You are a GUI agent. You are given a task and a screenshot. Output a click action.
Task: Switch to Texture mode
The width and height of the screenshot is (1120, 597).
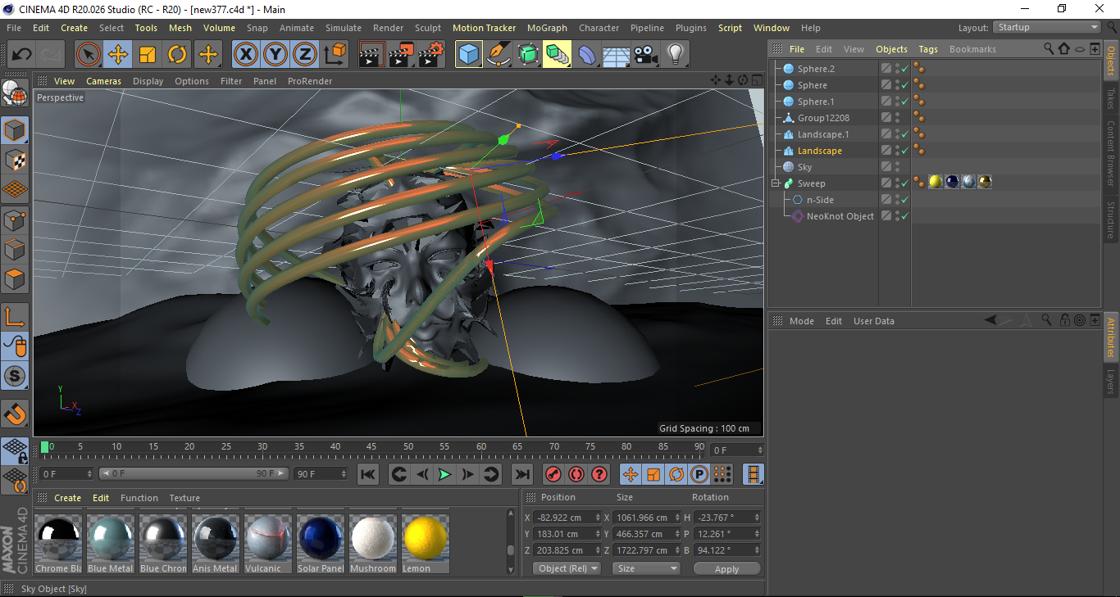coord(15,160)
